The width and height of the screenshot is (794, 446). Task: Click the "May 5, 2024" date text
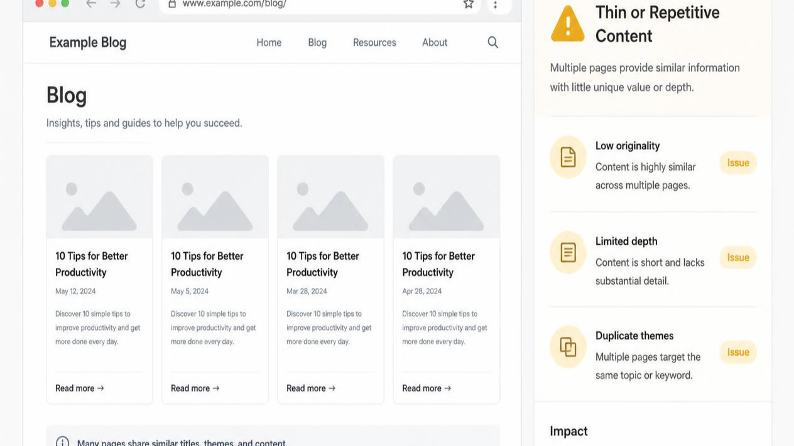click(190, 291)
